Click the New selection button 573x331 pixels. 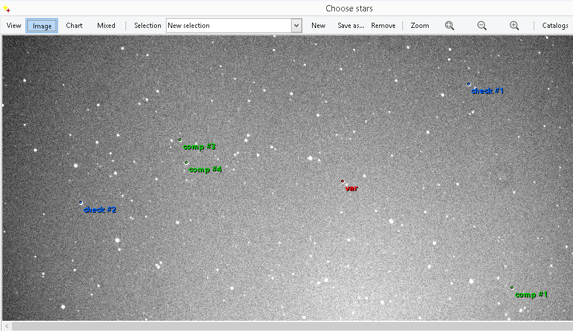point(318,26)
